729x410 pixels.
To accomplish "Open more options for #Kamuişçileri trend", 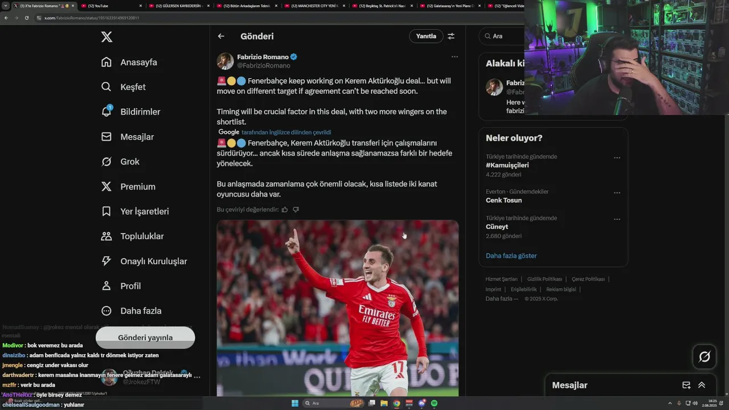I will pyautogui.click(x=617, y=158).
